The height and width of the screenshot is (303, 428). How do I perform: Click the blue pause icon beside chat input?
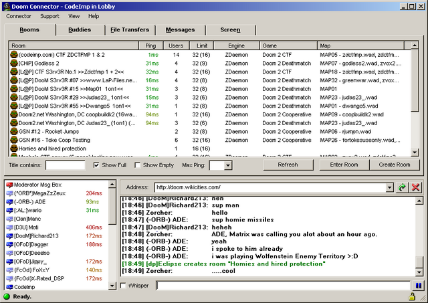[x=418, y=286]
